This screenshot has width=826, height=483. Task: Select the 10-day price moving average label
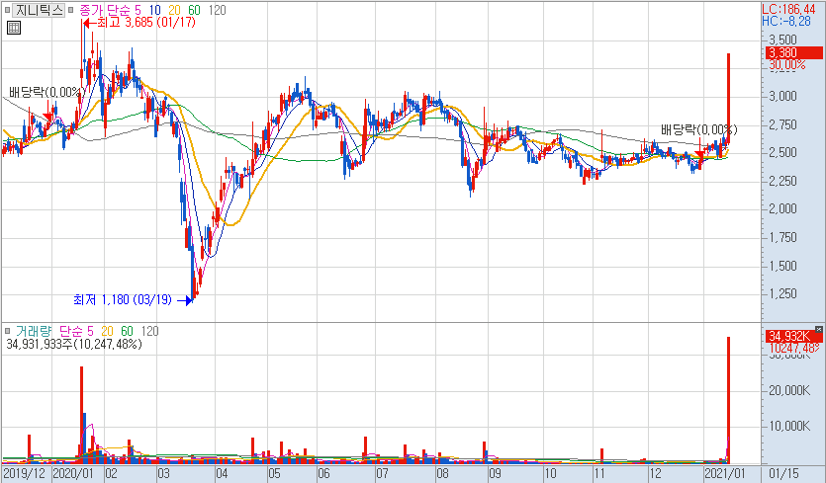click(x=155, y=10)
